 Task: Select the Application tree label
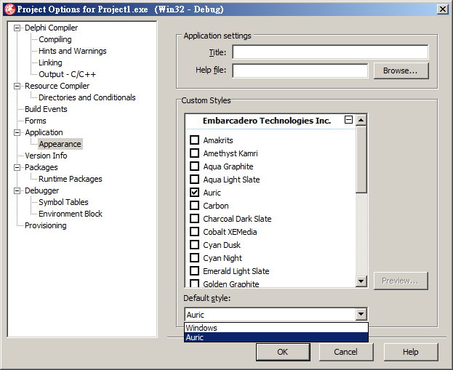click(44, 132)
